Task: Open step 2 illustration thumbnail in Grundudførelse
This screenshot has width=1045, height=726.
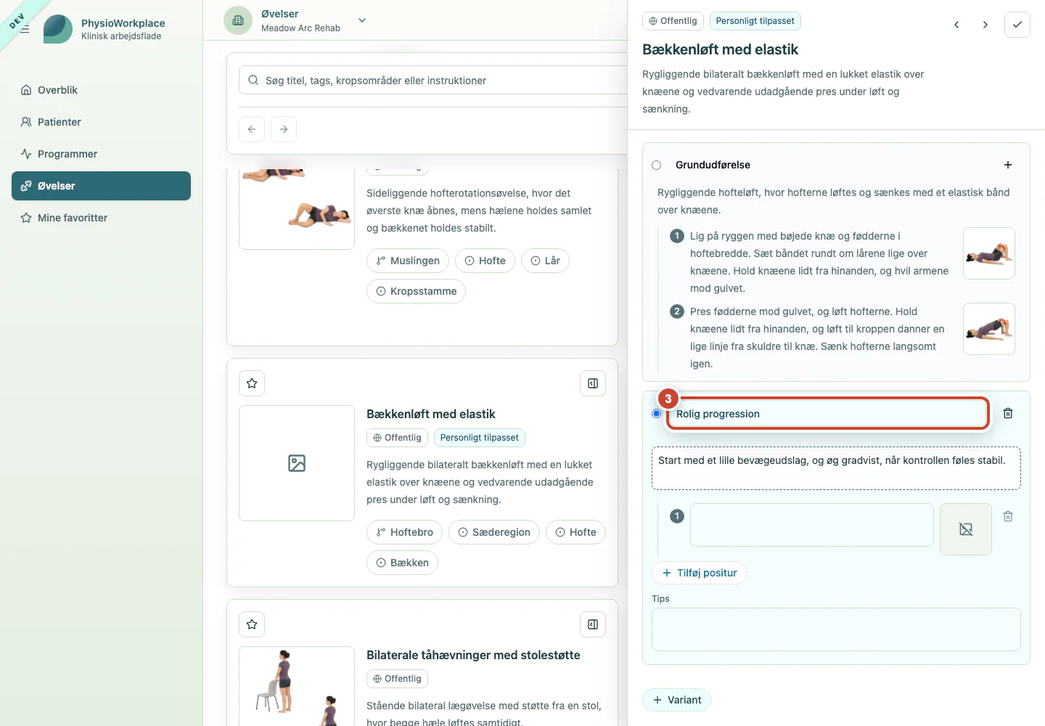Action: tap(989, 329)
